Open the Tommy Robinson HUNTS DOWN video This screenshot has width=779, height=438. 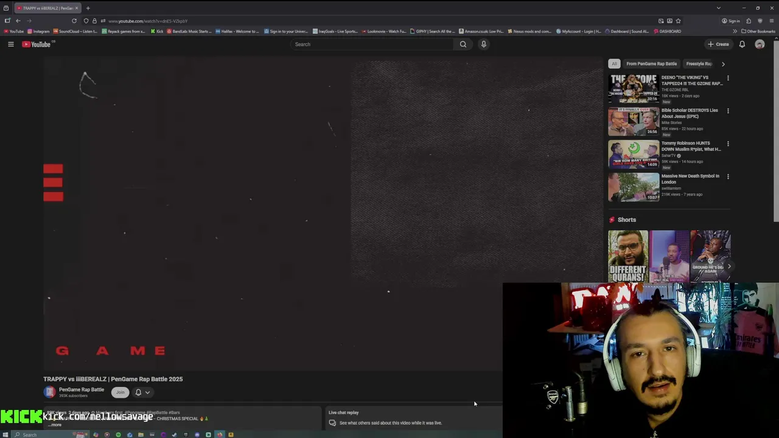pos(634,155)
